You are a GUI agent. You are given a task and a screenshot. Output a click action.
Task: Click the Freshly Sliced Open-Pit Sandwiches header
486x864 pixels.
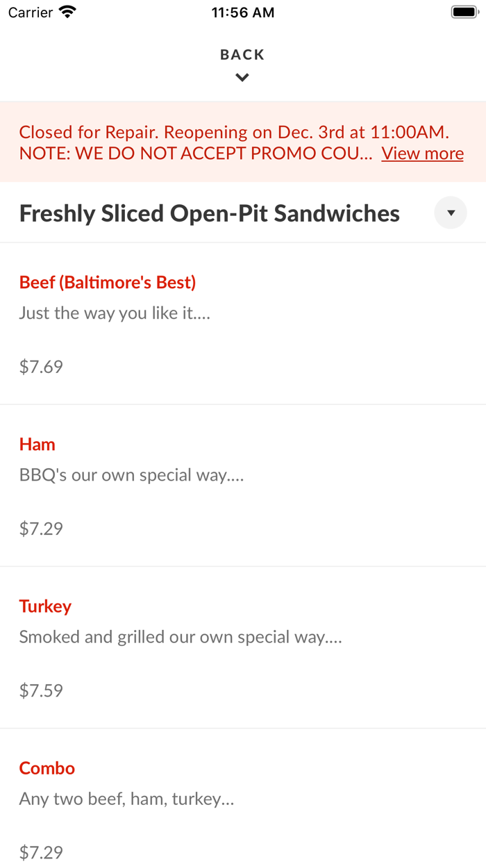(208, 213)
